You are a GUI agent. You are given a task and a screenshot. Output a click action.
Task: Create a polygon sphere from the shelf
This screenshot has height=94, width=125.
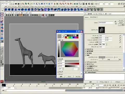coord(6,9)
